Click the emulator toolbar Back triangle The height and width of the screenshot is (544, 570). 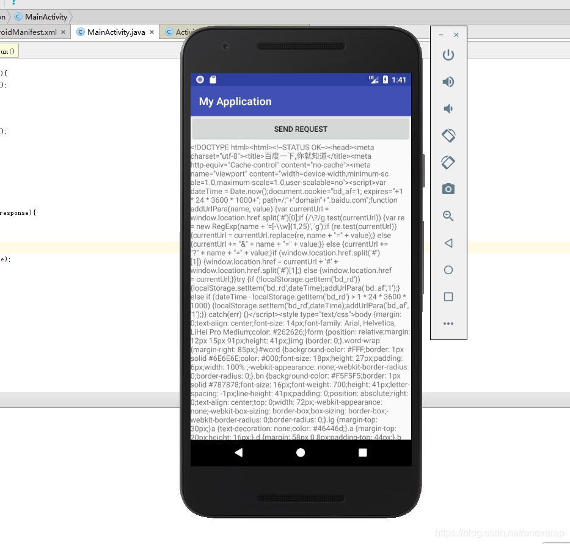pyautogui.click(x=448, y=243)
